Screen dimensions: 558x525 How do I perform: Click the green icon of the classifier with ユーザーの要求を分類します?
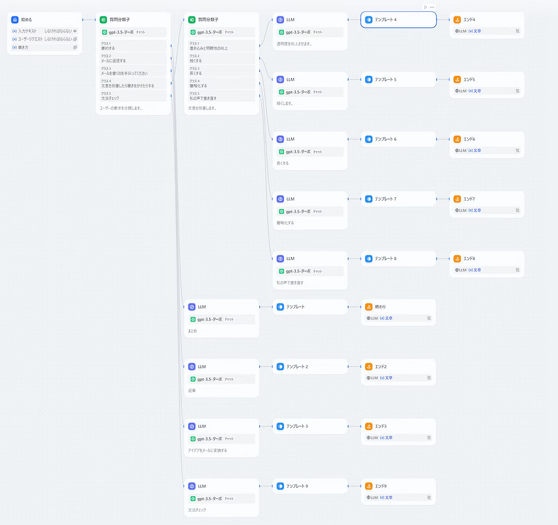[103, 20]
